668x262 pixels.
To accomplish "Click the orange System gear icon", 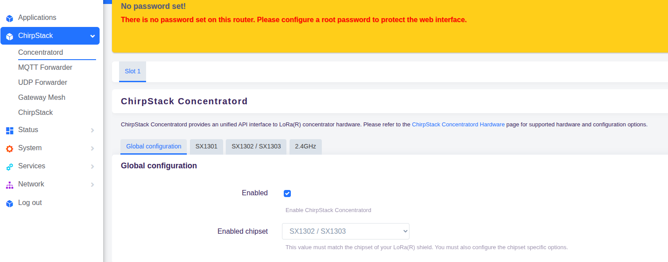I will pos(9,148).
